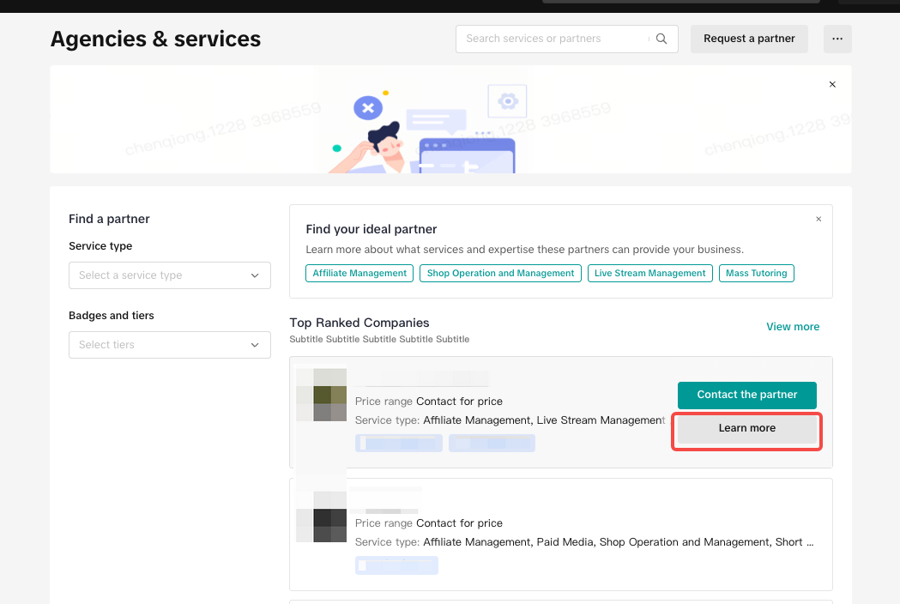Click the first badge on first company

point(399,444)
